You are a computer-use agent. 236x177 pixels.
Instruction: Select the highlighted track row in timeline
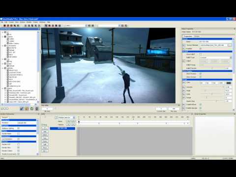62,128
